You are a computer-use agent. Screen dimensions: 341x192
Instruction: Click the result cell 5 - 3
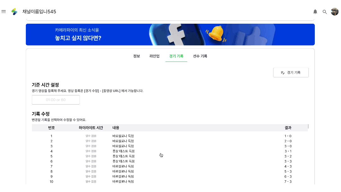point(288,171)
